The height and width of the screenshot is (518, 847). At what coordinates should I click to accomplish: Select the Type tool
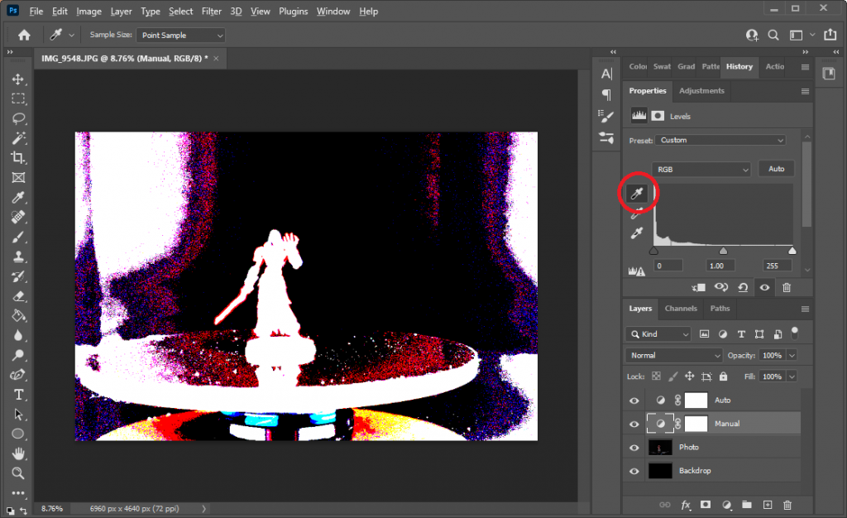click(19, 396)
